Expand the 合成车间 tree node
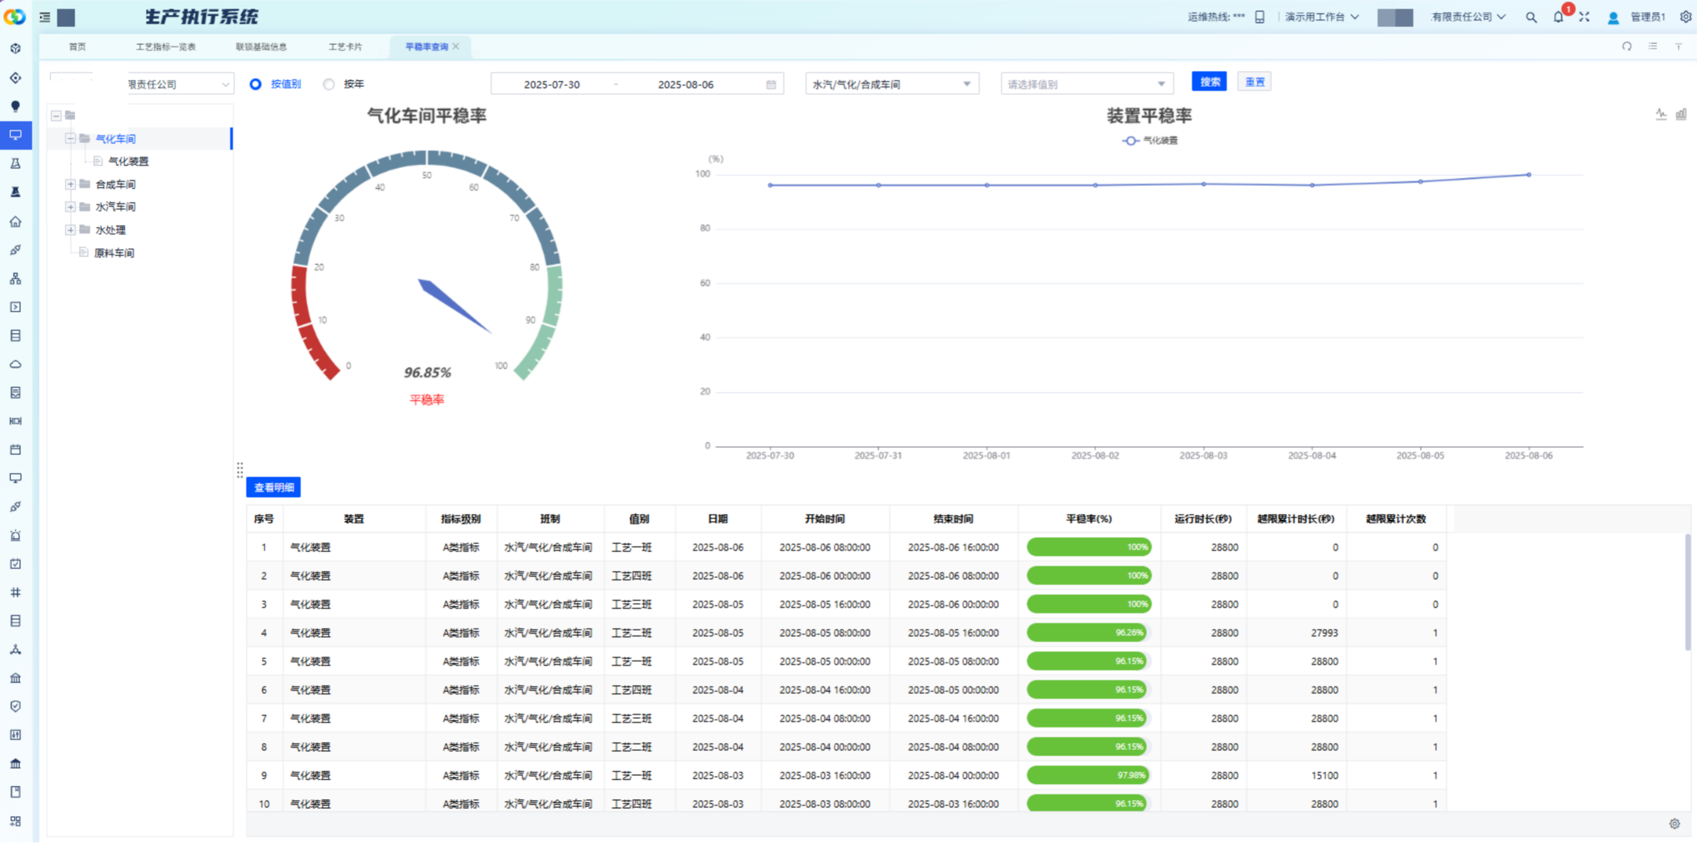Viewport: 1697px width, 845px height. 70,184
